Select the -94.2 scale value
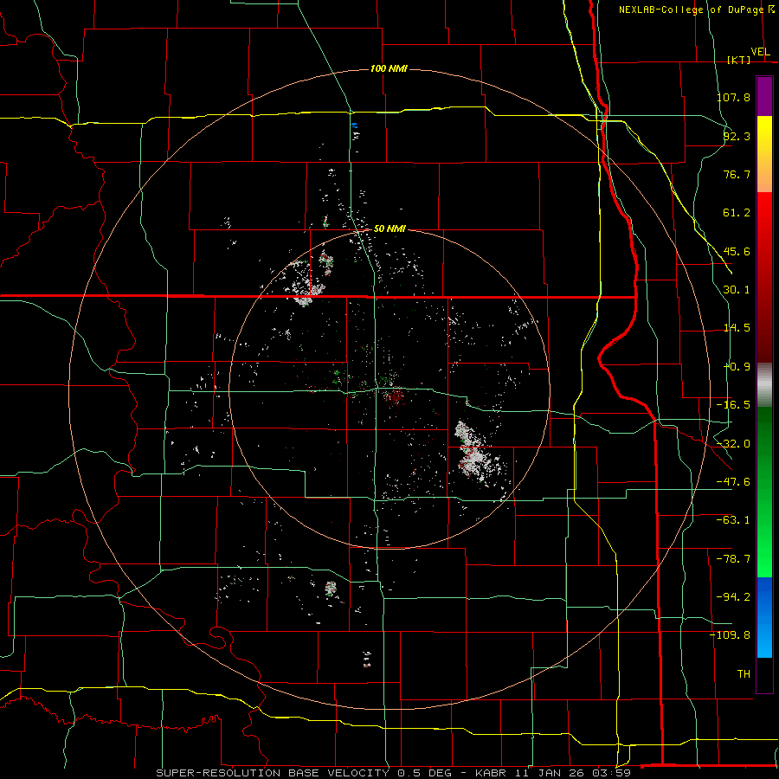 pos(733,597)
